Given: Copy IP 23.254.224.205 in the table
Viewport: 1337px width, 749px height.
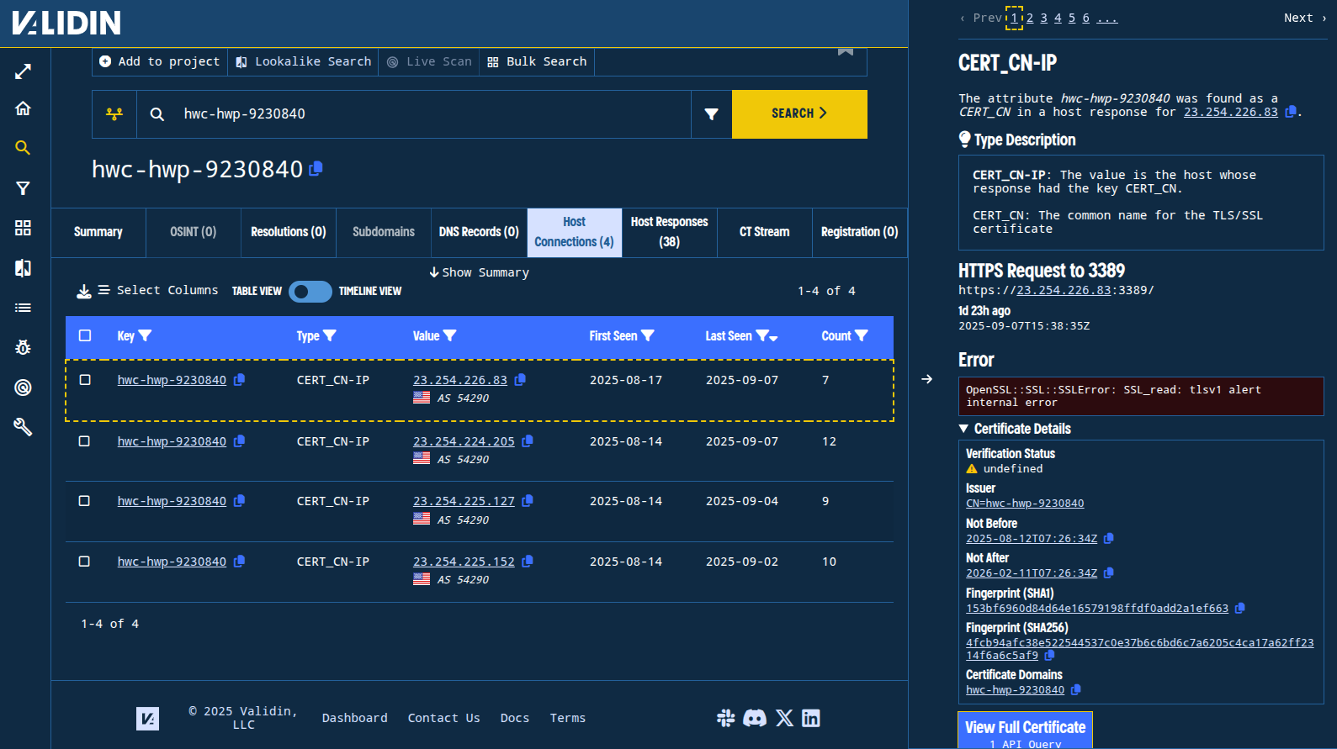Looking at the screenshot, I should [x=528, y=441].
